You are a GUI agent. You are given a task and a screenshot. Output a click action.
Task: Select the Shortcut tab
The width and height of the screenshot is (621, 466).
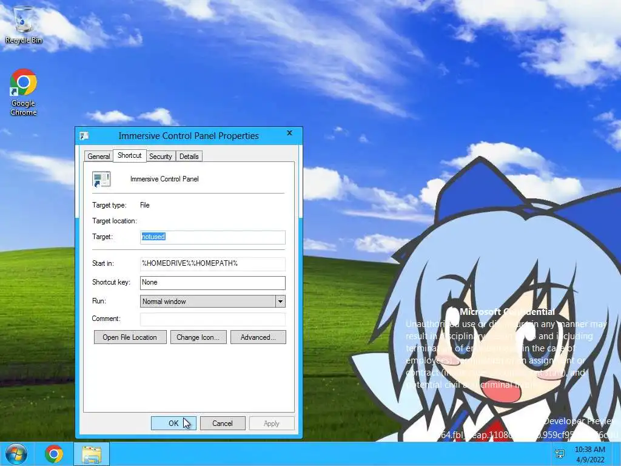point(130,155)
